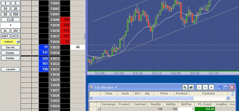This screenshot has height=111, width=239.
Task: Click the search magnifier icon in Fill Window 4
Action: pyautogui.click(x=184, y=87)
